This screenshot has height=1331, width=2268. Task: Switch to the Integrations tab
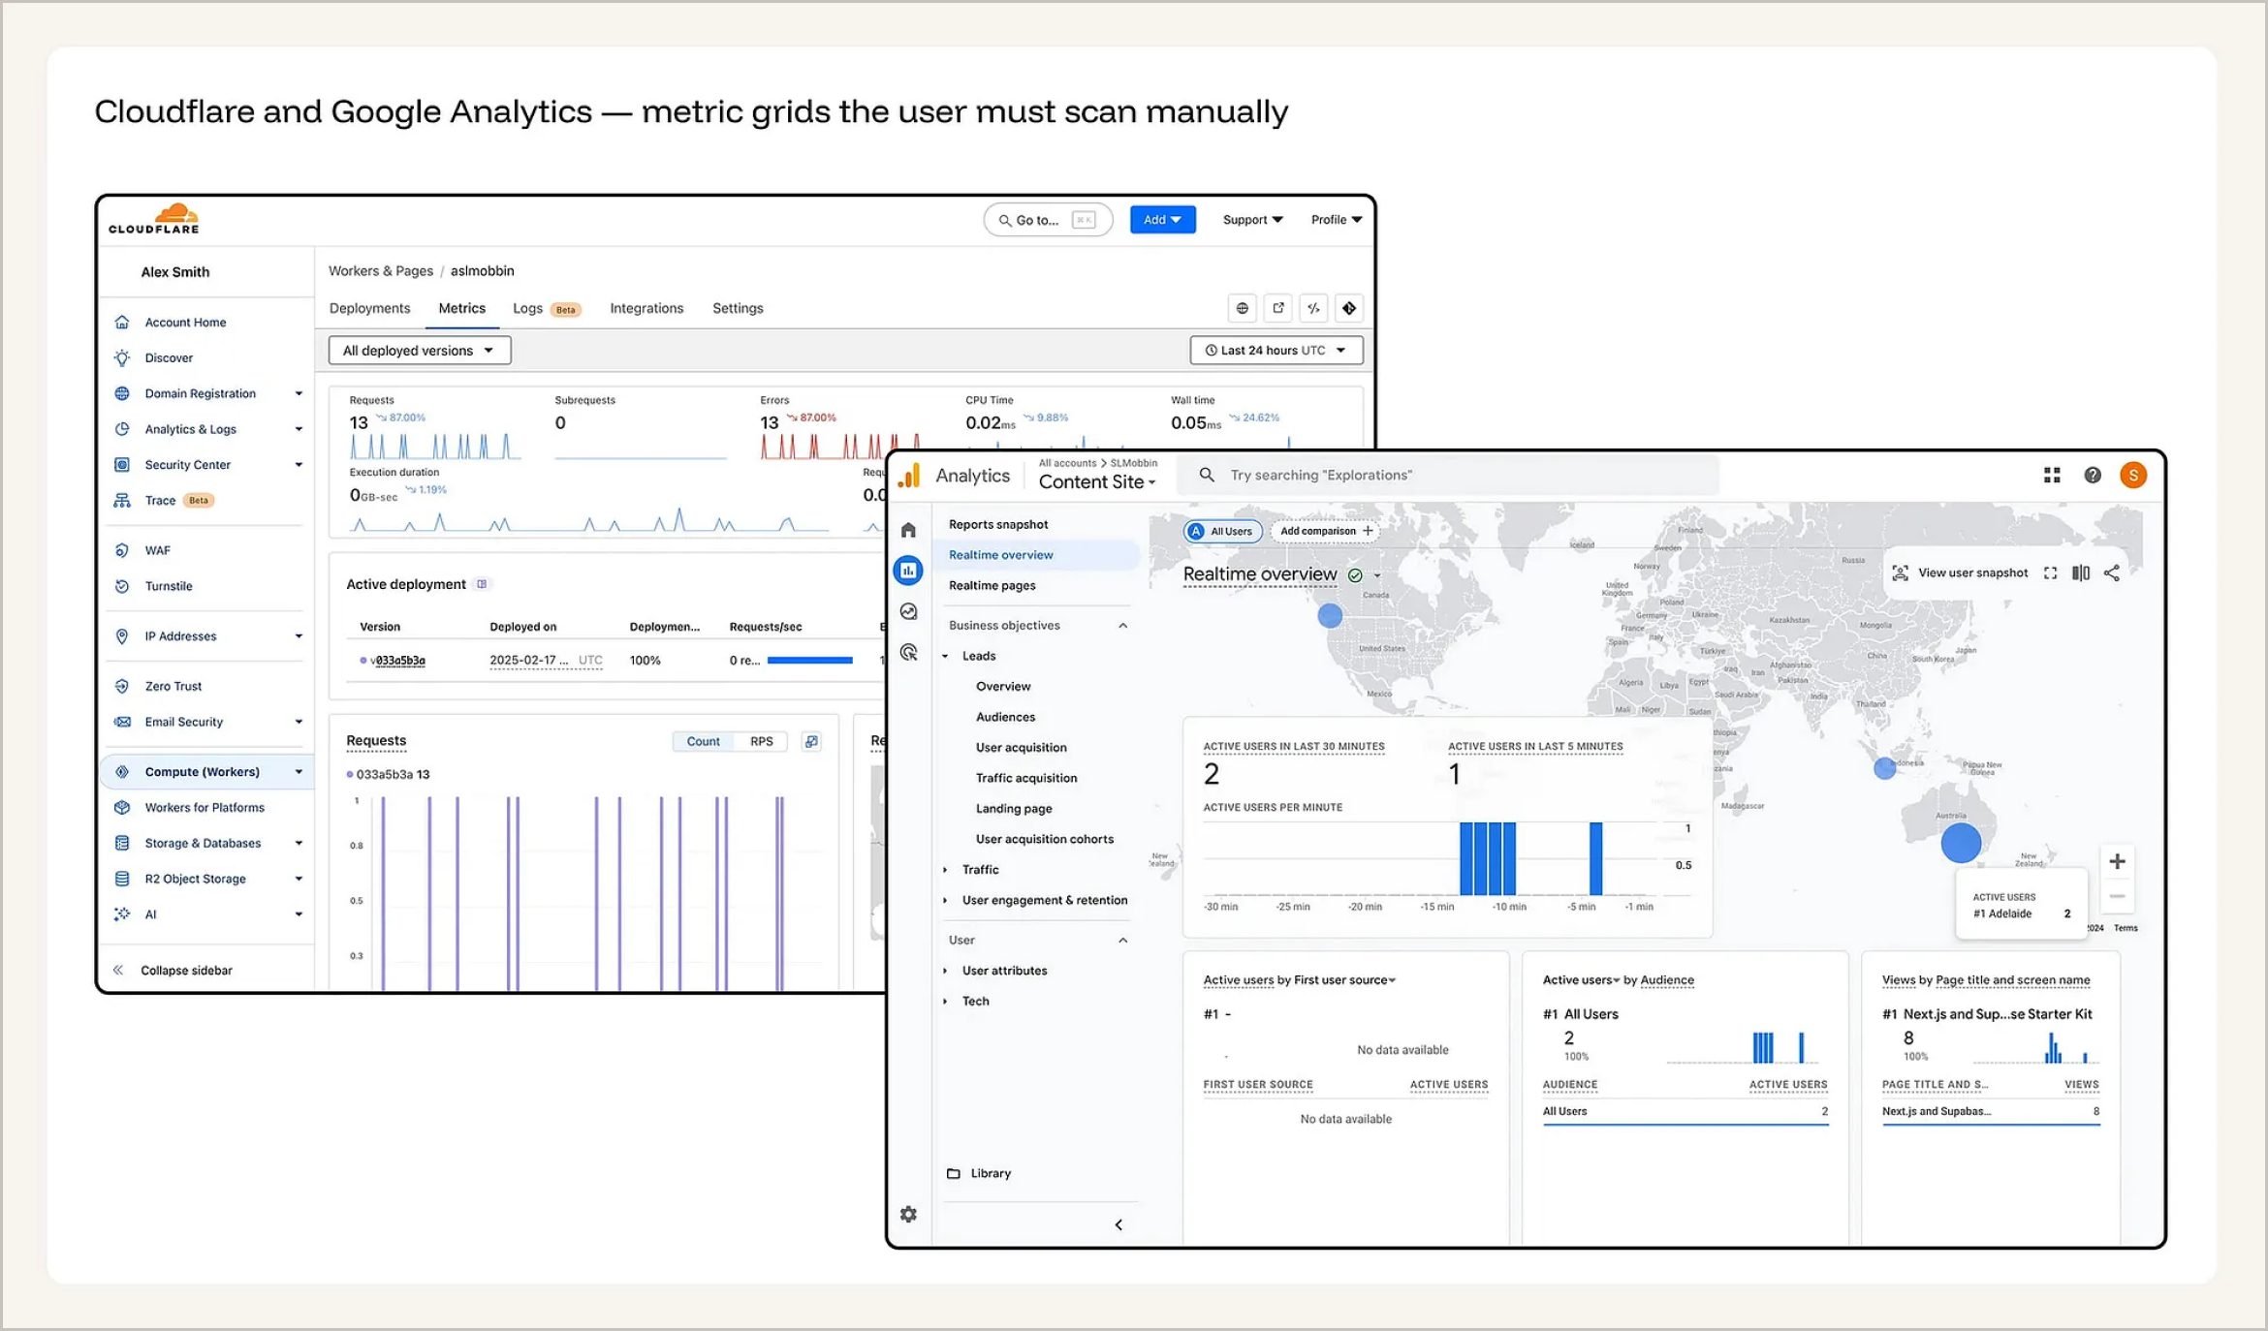[x=646, y=308]
